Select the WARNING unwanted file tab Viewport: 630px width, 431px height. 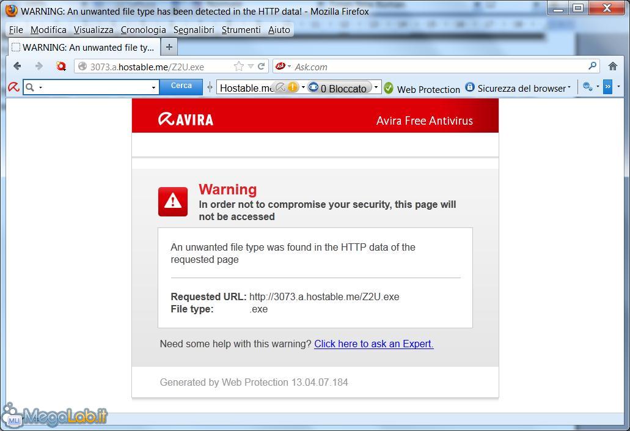(84, 48)
